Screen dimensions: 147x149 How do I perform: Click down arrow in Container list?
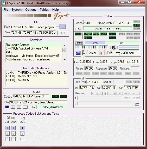click(65, 60)
